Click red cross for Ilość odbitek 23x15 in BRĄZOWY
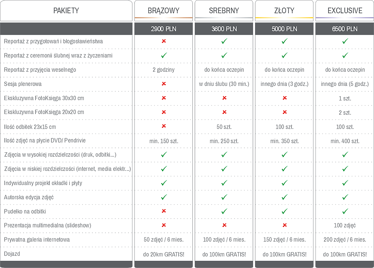This screenshot has height=268, width=374. pyautogui.click(x=164, y=126)
